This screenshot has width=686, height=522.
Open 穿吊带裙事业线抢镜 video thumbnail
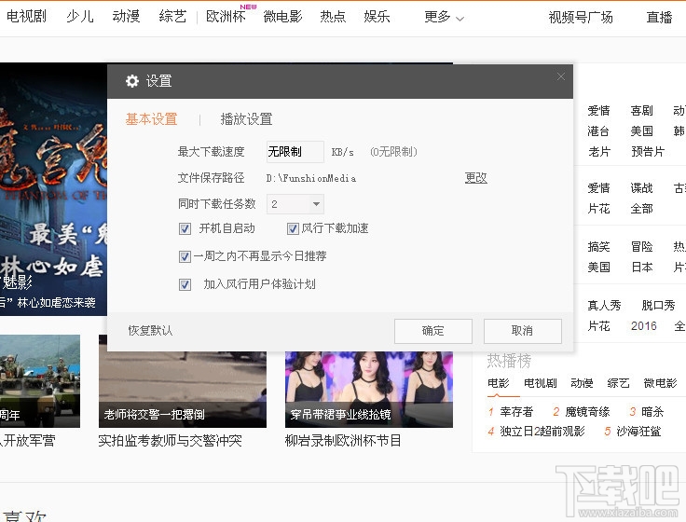tap(369, 390)
